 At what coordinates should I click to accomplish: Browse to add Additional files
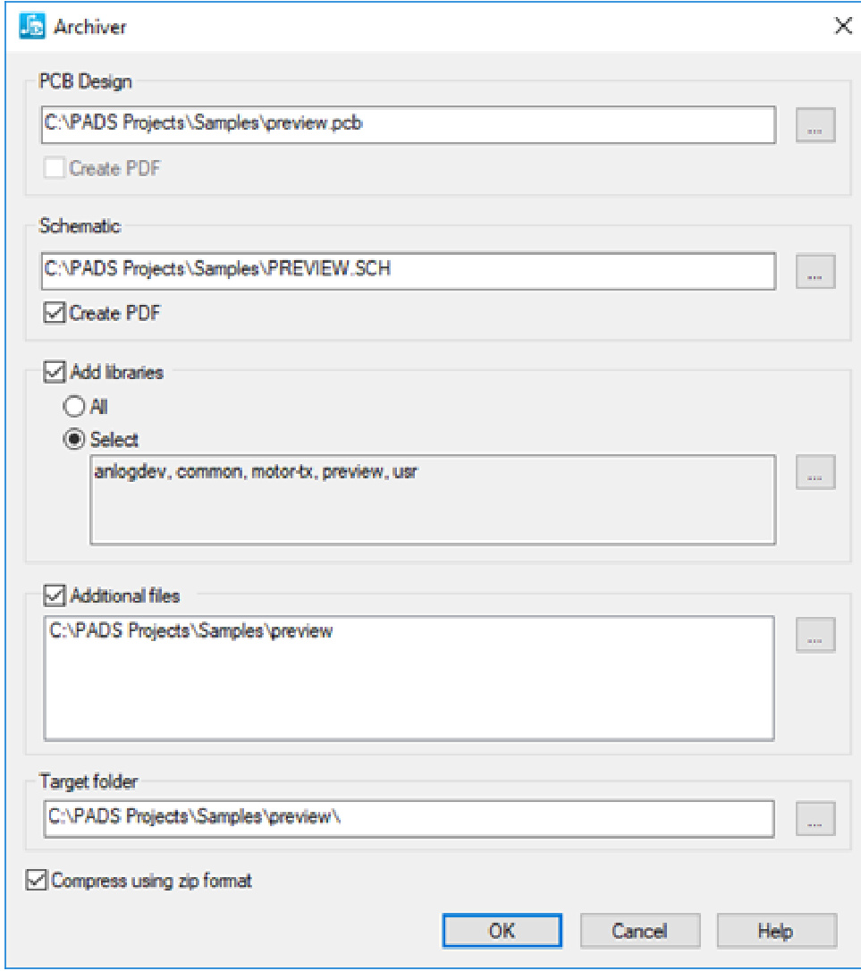[815, 634]
